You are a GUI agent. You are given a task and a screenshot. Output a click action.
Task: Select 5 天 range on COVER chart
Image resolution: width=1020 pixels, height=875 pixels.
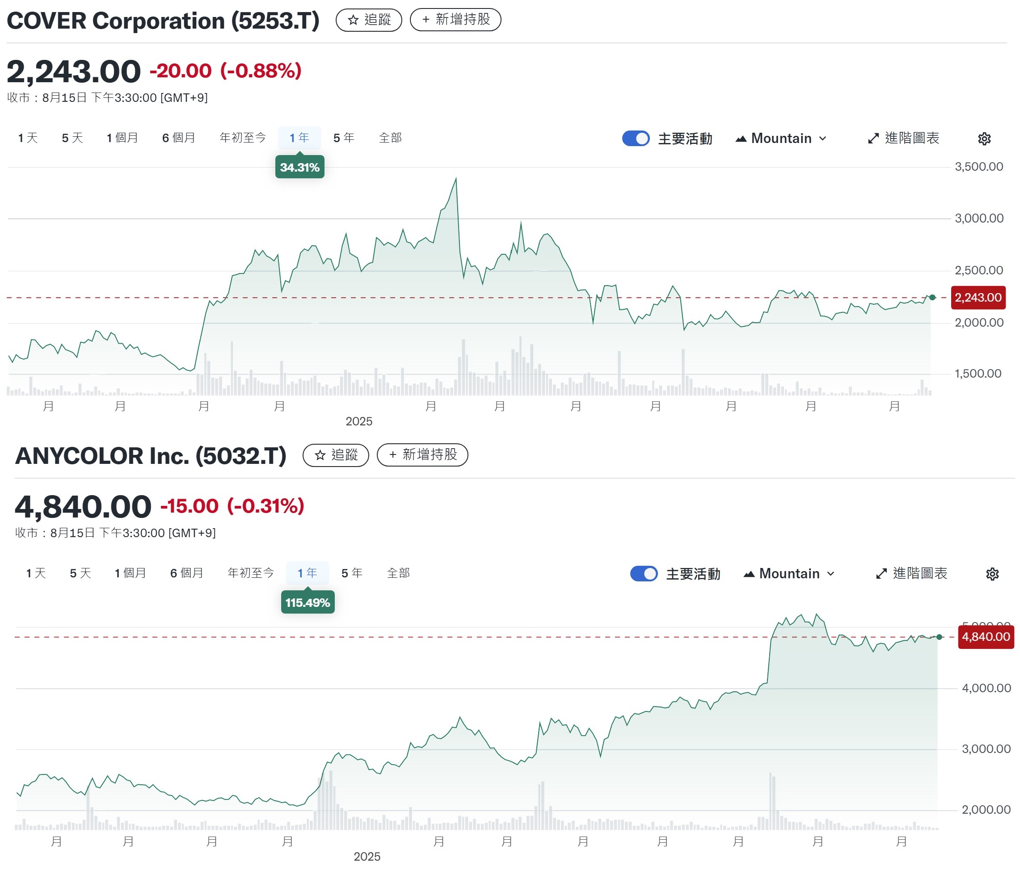coord(72,138)
